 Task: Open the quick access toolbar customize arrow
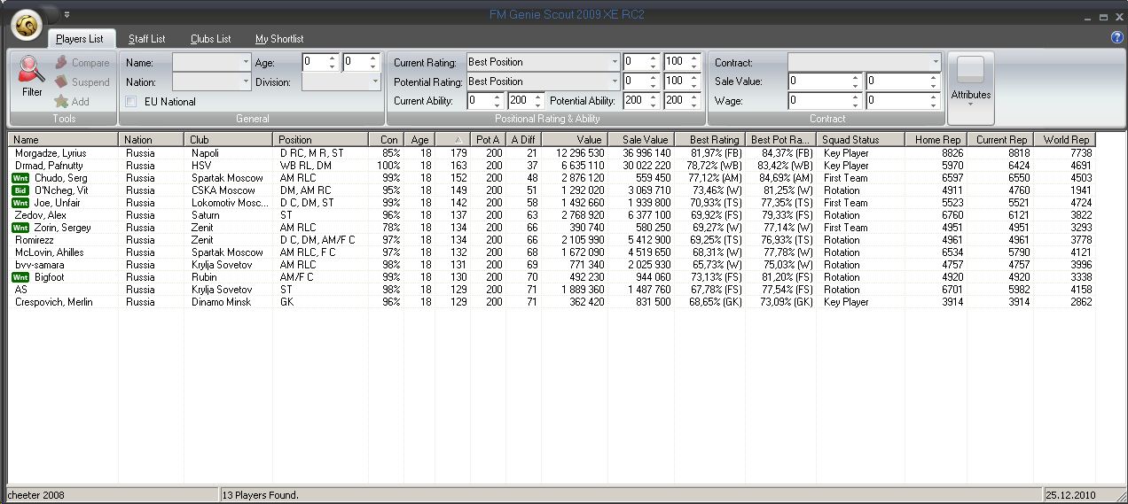[x=67, y=14]
